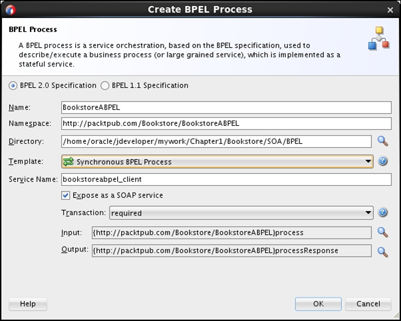
Task: Uncheck Expose as a SOAP service
Action: 65,196
